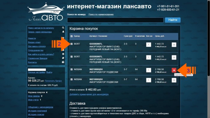Click the red delete X button in cart

tap(174, 70)
